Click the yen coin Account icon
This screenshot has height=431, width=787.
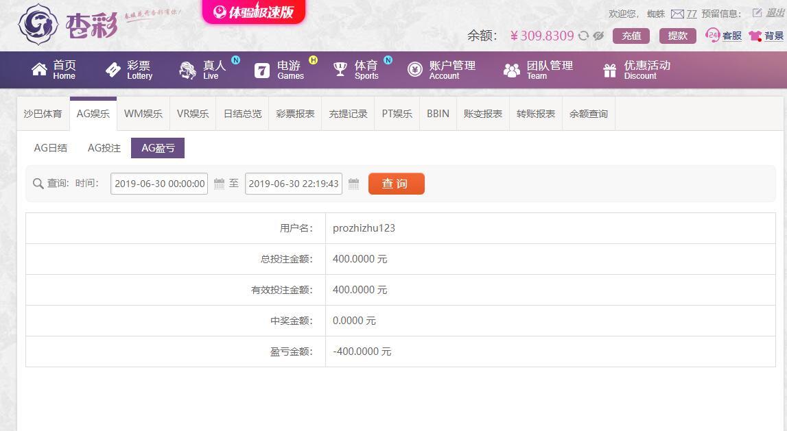(415, 70)
